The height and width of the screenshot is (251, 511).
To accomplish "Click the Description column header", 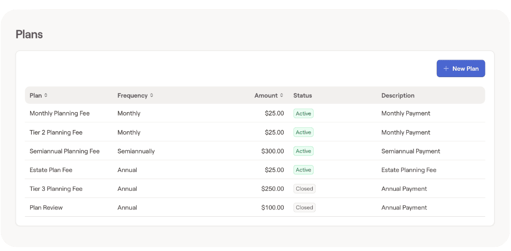I will (x=398, y=95).
